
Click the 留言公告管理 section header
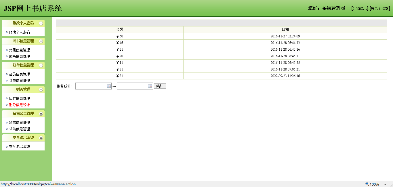point(23,114)
